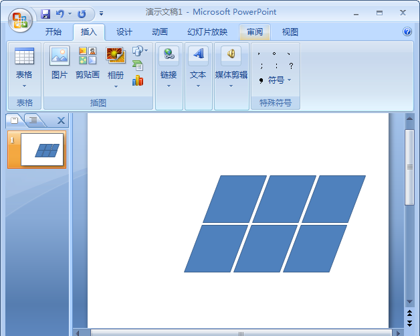
Task: Expand the 媒体剪辑 dropdown arrow
Action: click(231, 86)
